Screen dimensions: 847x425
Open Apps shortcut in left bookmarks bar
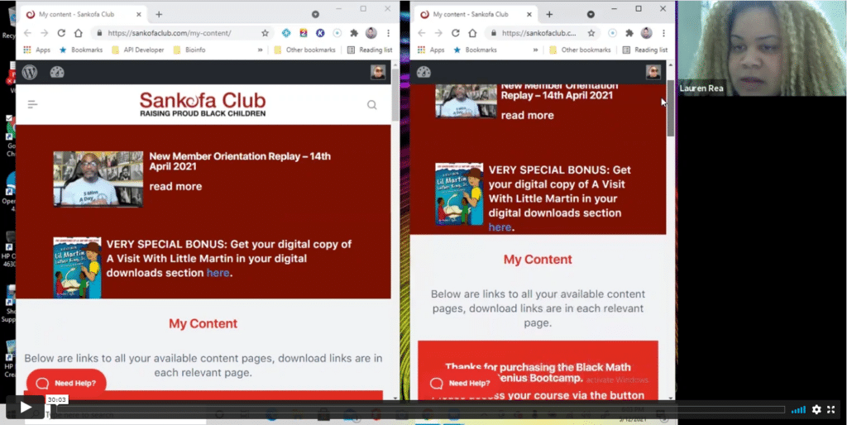click(36, 50)
